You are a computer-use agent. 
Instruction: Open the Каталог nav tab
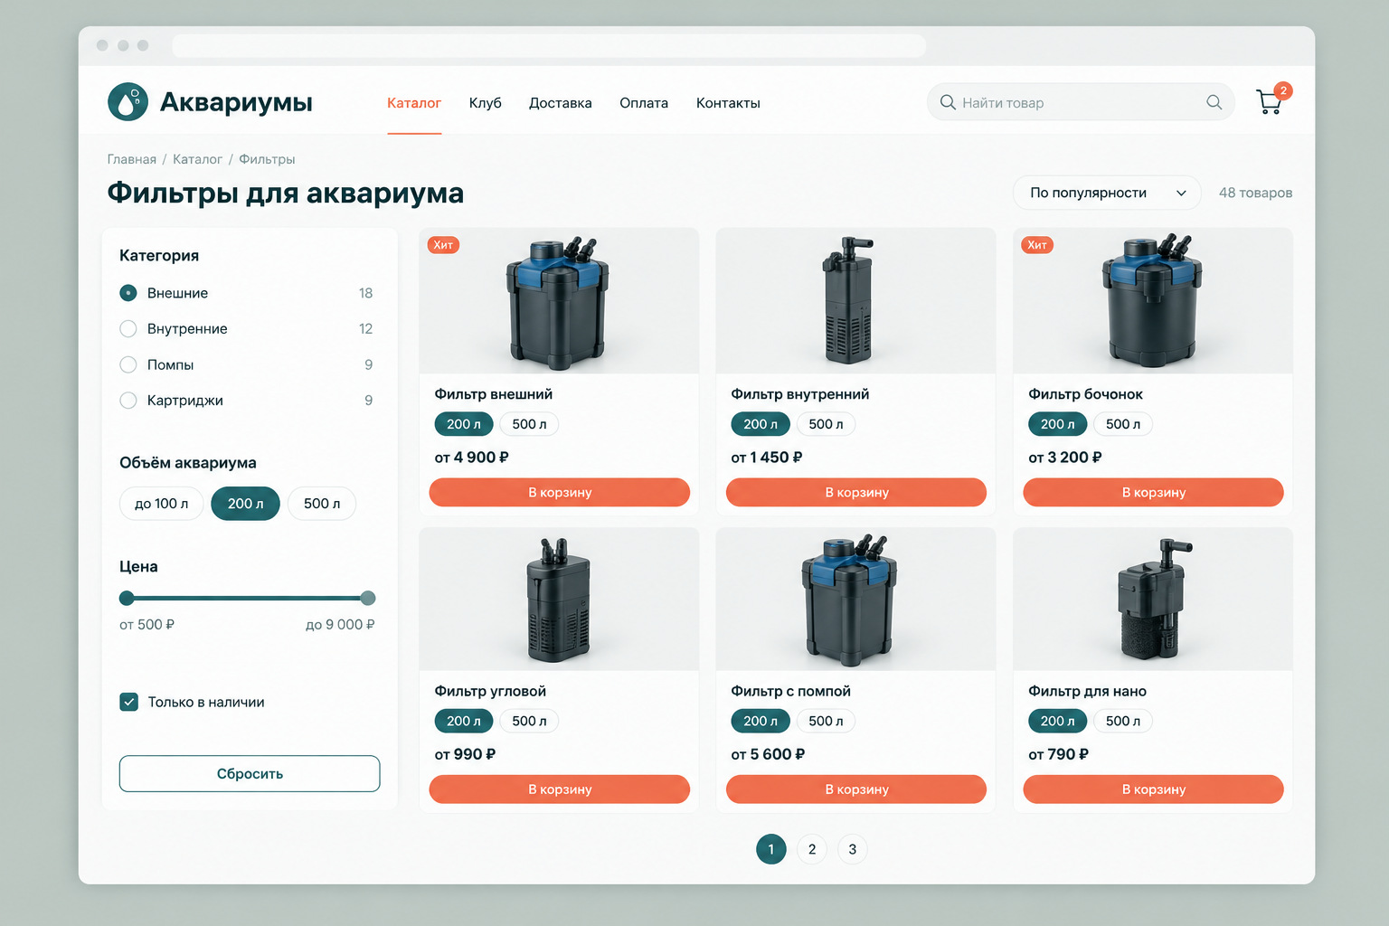tap(414, 103)
